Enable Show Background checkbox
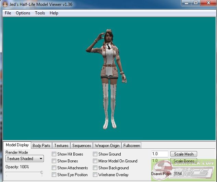 tap(95, 168)
